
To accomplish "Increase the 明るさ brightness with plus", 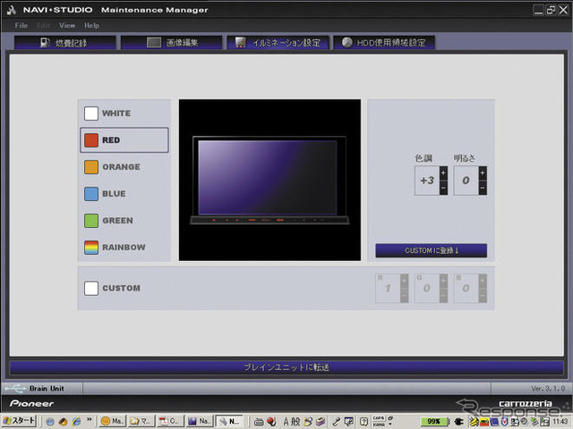I will coord(483,172).
